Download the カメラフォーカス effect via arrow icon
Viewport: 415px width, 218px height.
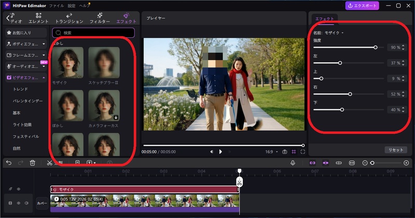point(116,118)
